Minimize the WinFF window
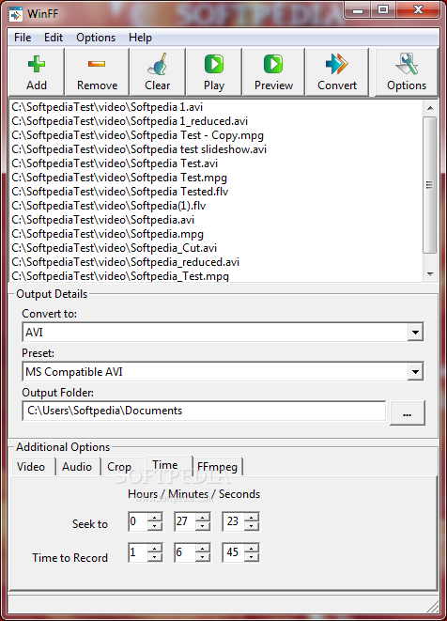 (x=358, y=10)
